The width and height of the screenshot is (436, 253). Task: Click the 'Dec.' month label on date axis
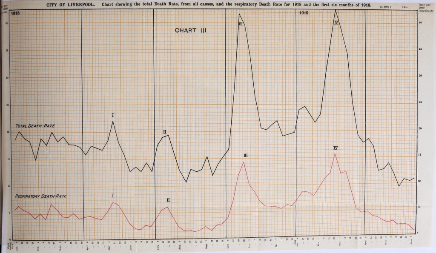(x=276, y=245)
